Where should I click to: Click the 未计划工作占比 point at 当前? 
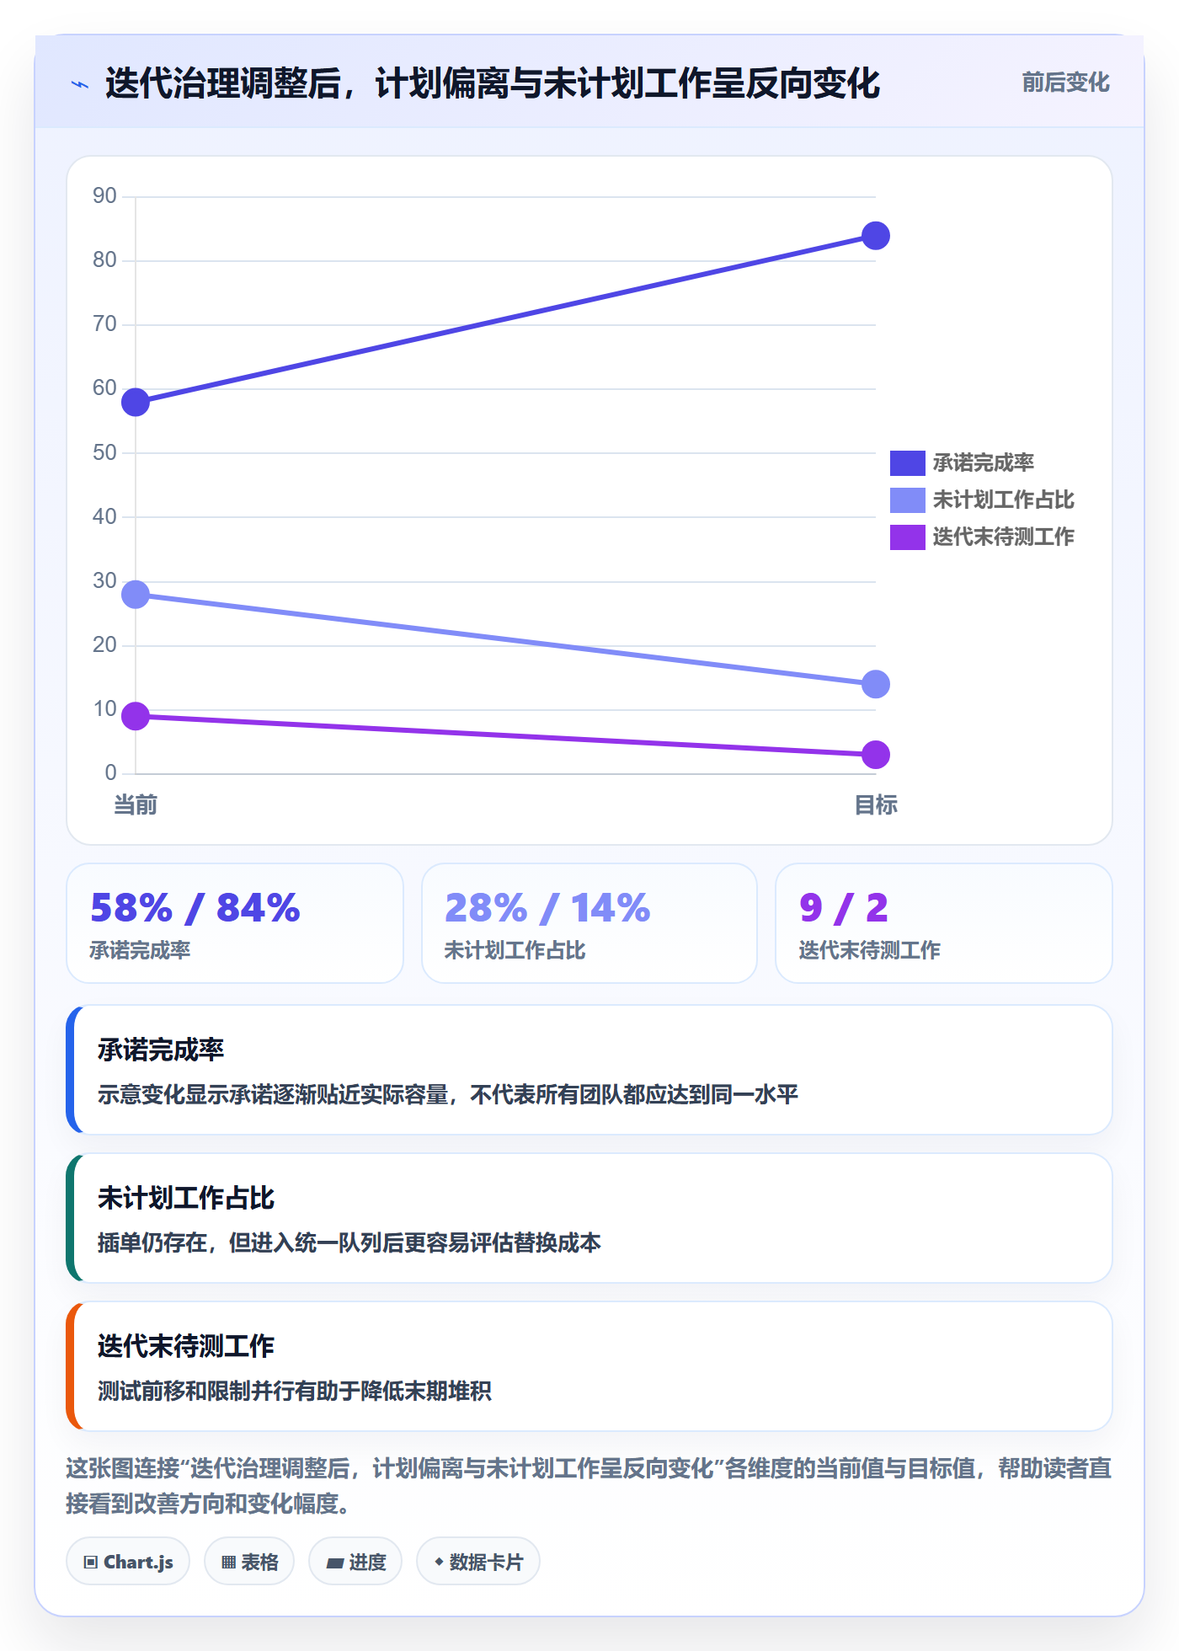[136, 595]
